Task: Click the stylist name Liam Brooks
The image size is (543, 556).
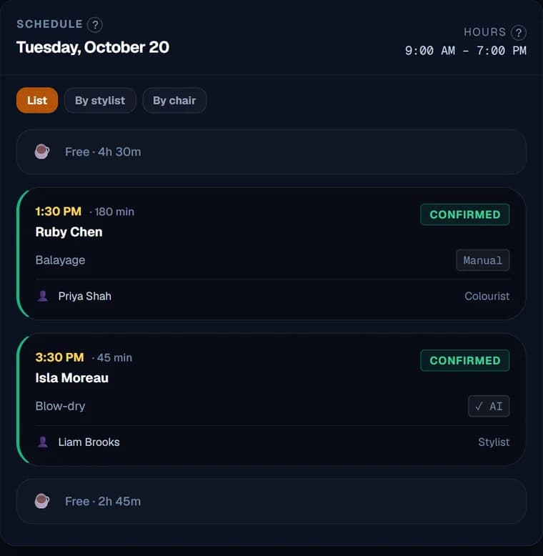Action: click(89, 442)
